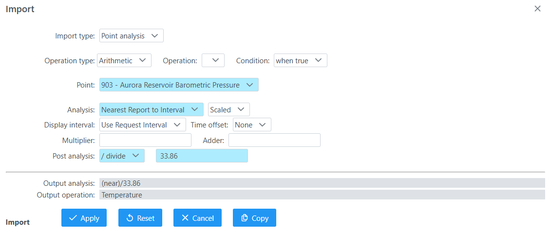
Task: Close the Import dialog with the X
Action: coord(537,9)
